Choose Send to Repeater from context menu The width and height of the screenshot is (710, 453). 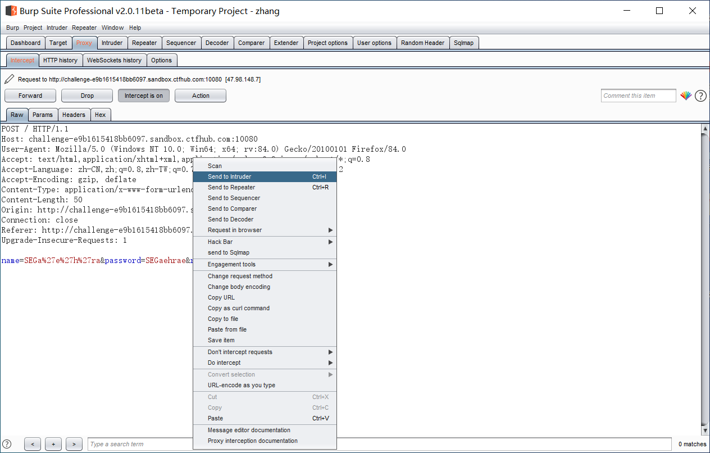click(265, 187)
